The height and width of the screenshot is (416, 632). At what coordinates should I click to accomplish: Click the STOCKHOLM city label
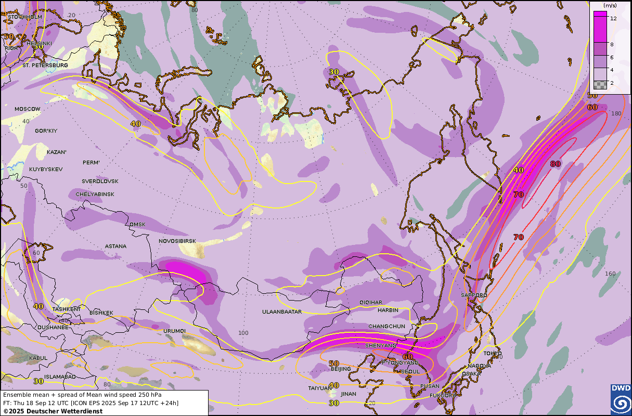pyautogui.click(x=25, y=17)
